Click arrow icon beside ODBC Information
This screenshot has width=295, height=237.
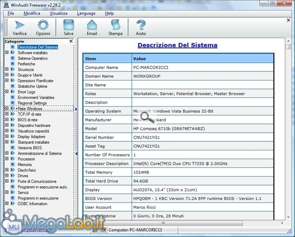[13, 204]
